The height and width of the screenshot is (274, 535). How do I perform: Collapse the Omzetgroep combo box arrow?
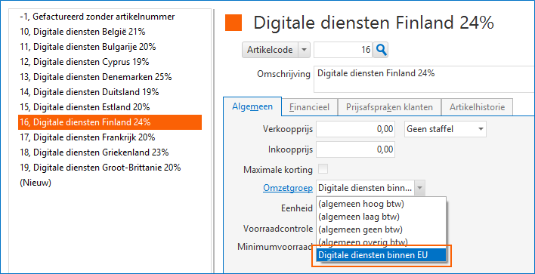point(420,188)
